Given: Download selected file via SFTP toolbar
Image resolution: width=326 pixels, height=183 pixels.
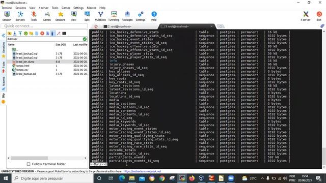Looking at the screenshot, I should pos(15,34).
